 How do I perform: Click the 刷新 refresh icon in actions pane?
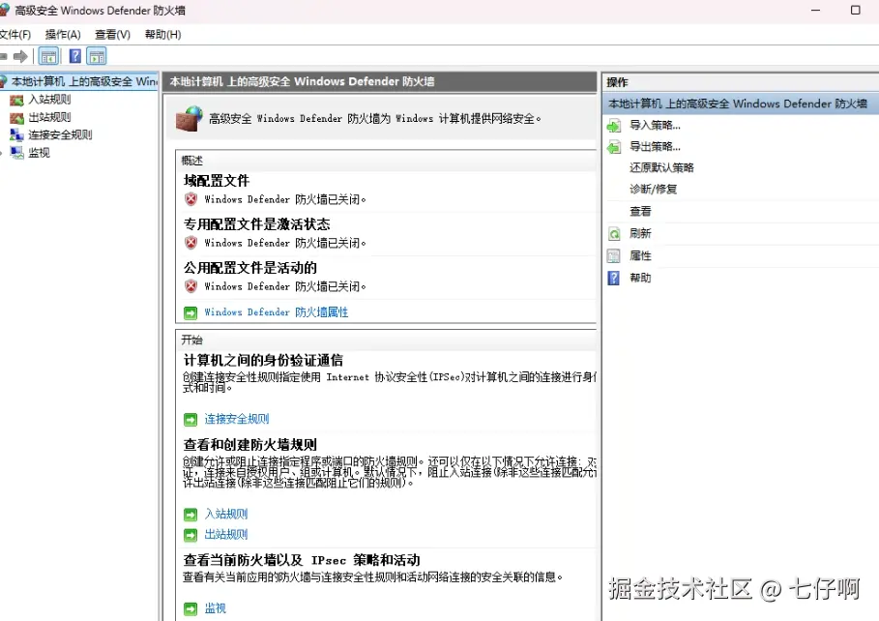pos(614,234)
